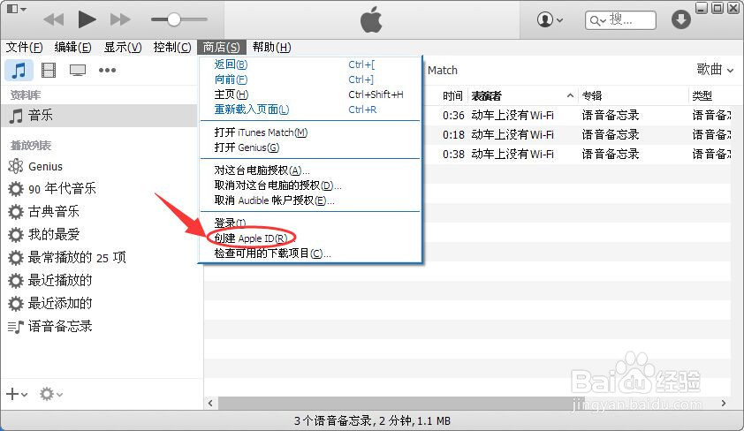Select the song row lasting 0:36

coord(576,115)
